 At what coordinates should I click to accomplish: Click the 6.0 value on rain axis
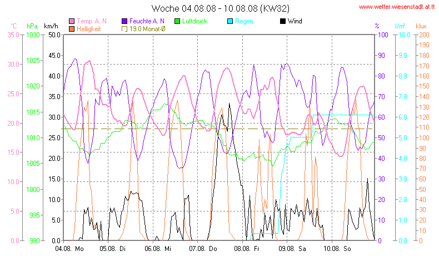click(403, 117)
